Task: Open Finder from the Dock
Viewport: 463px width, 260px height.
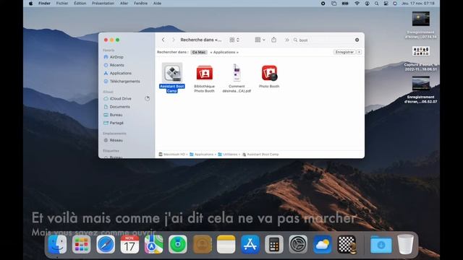Action: (57, 244)
